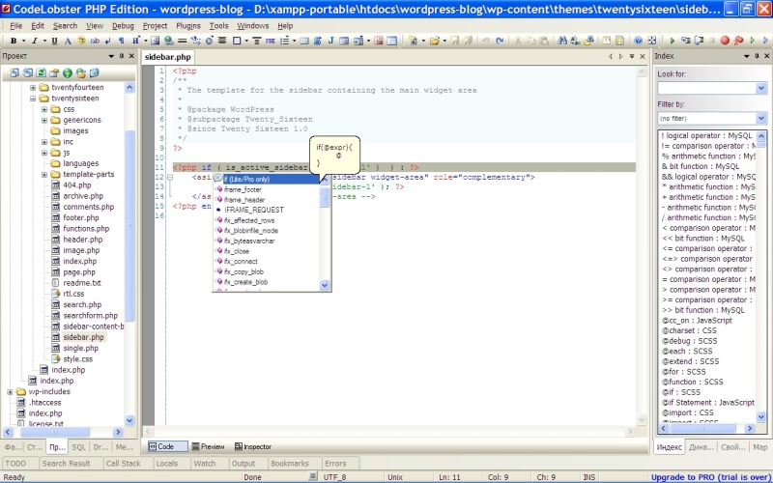The image size is (773, 483).
Task: Click the refresh project panel icon
Action: pyautogui.click(x=41, y=73)
